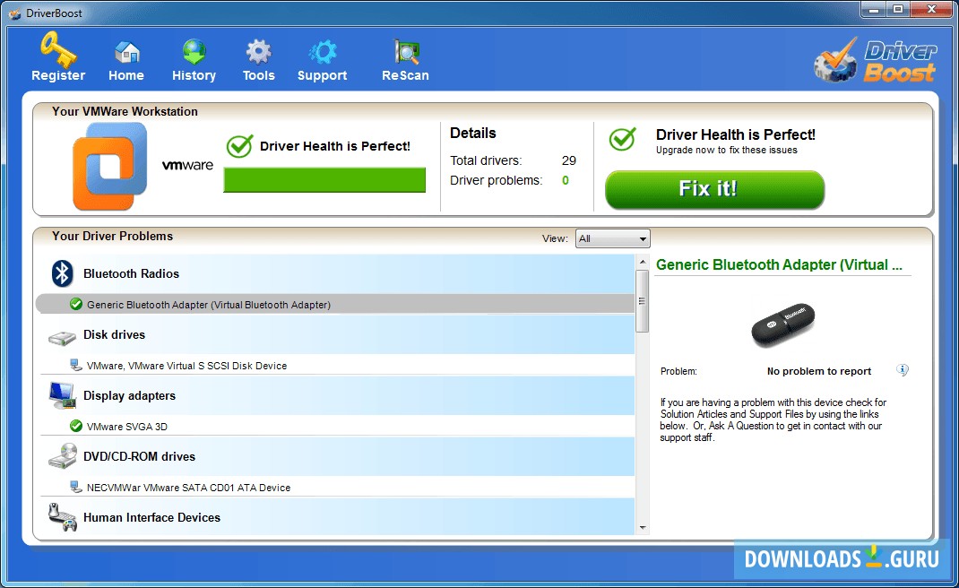Click the VMware Workstation logo icon

coord(110,166)
